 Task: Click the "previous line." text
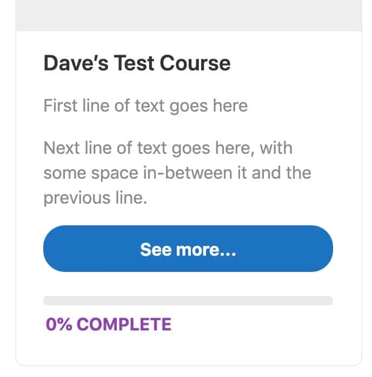(95, 198)
